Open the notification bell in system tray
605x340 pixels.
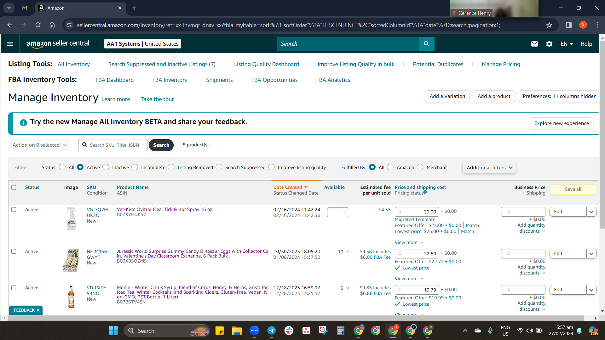pos(579,331)
